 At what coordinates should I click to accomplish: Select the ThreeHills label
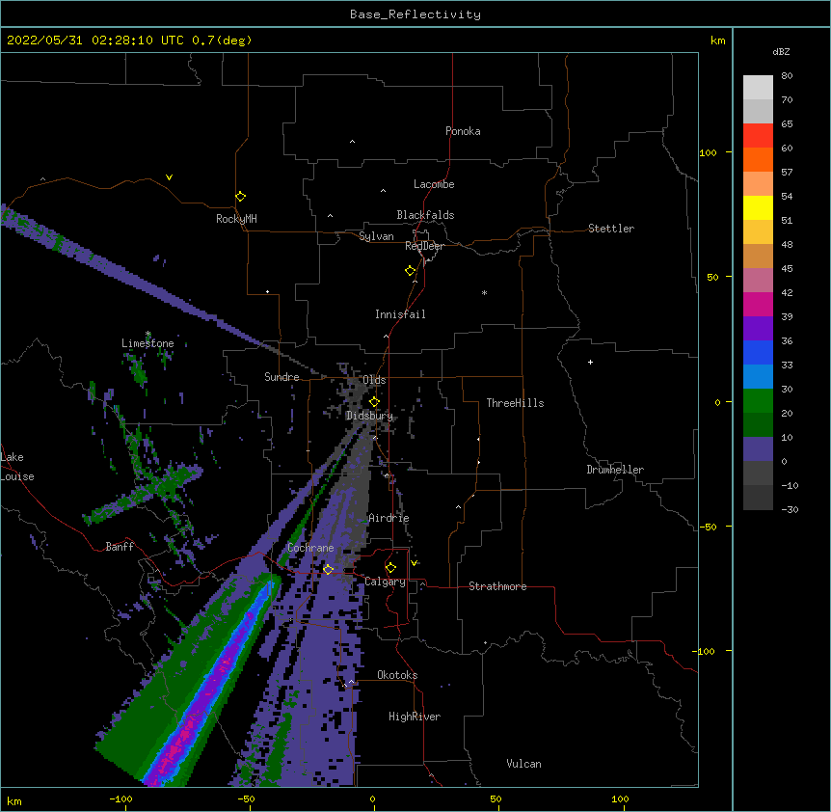pyautogui.click(x=515, y=403)
